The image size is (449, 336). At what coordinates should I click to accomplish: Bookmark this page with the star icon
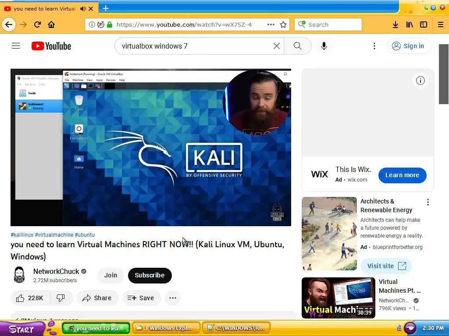(283, 24)
